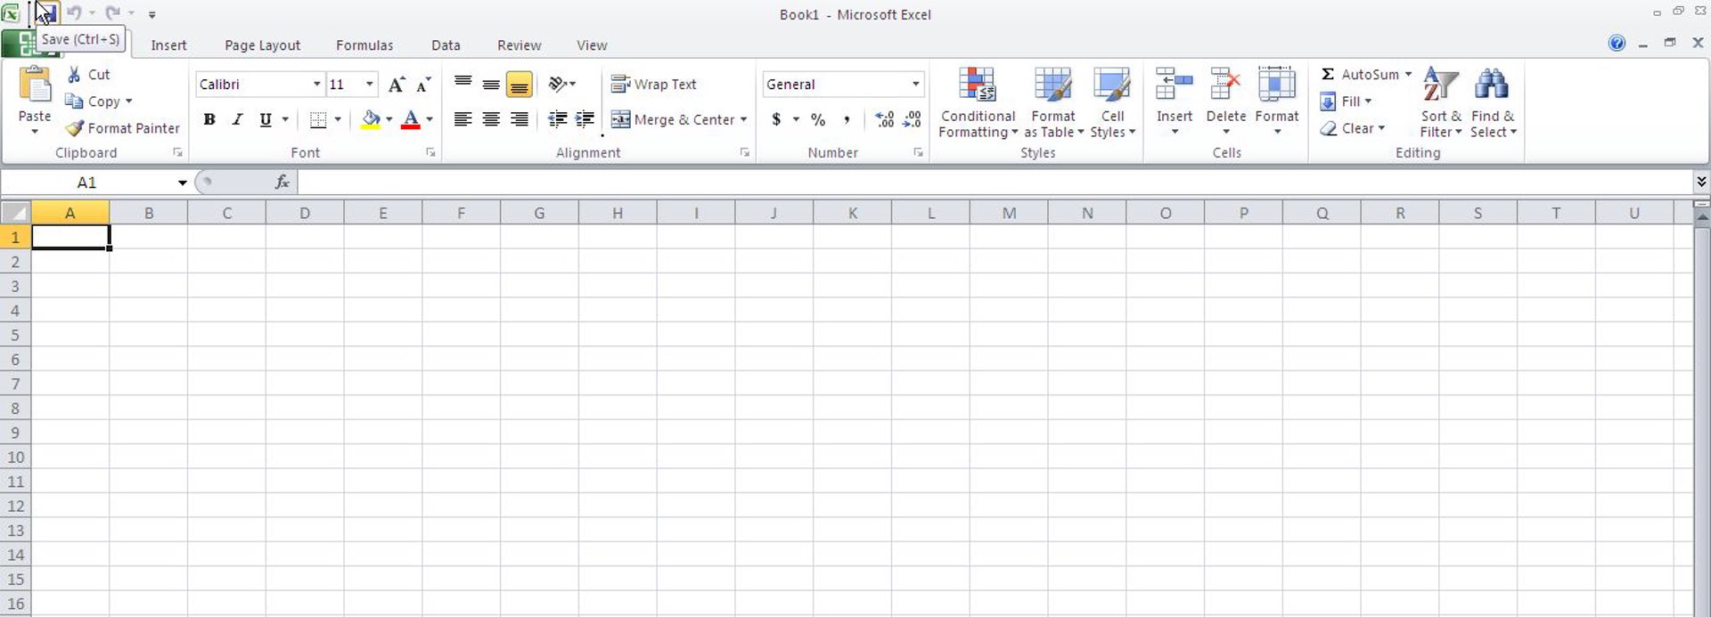The image size is (1711, 617).
Task: Click inside the formula bar input
Action: (995, 183)
